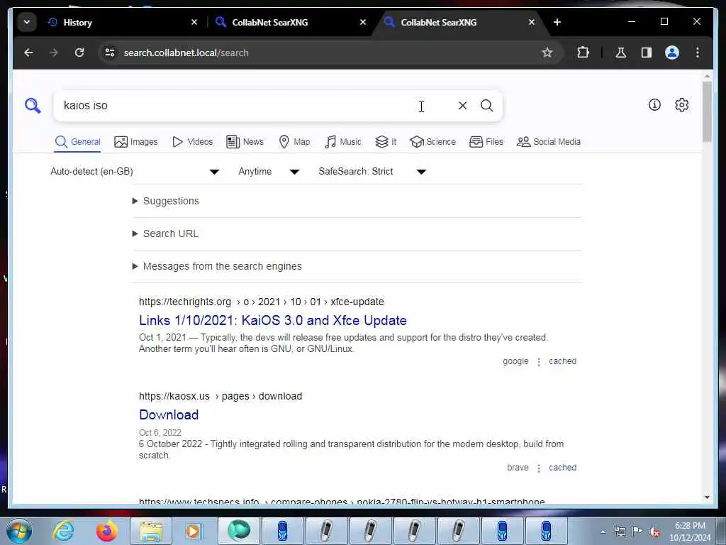Switch to the Videos category
This screenshot has width=726, height=545.
point(192,142)
